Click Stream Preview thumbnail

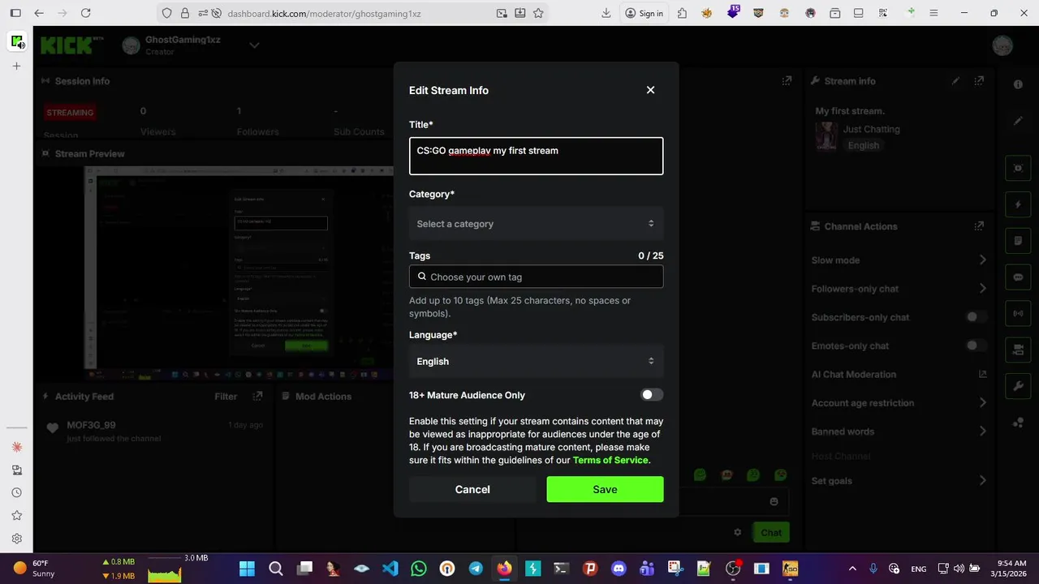[x=239, y=274]
